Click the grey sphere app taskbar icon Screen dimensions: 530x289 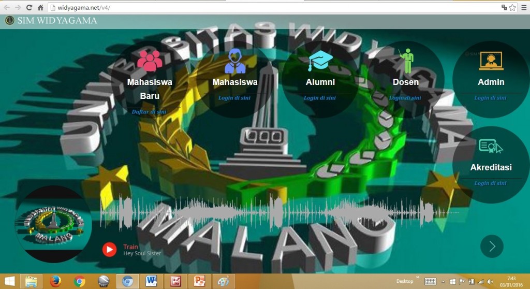[104, 281]
